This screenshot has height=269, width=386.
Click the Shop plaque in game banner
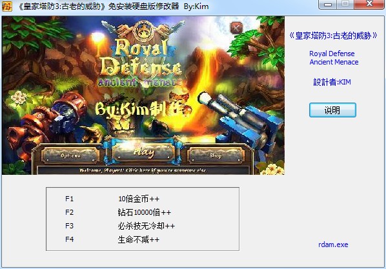click(x=216, y=155)
